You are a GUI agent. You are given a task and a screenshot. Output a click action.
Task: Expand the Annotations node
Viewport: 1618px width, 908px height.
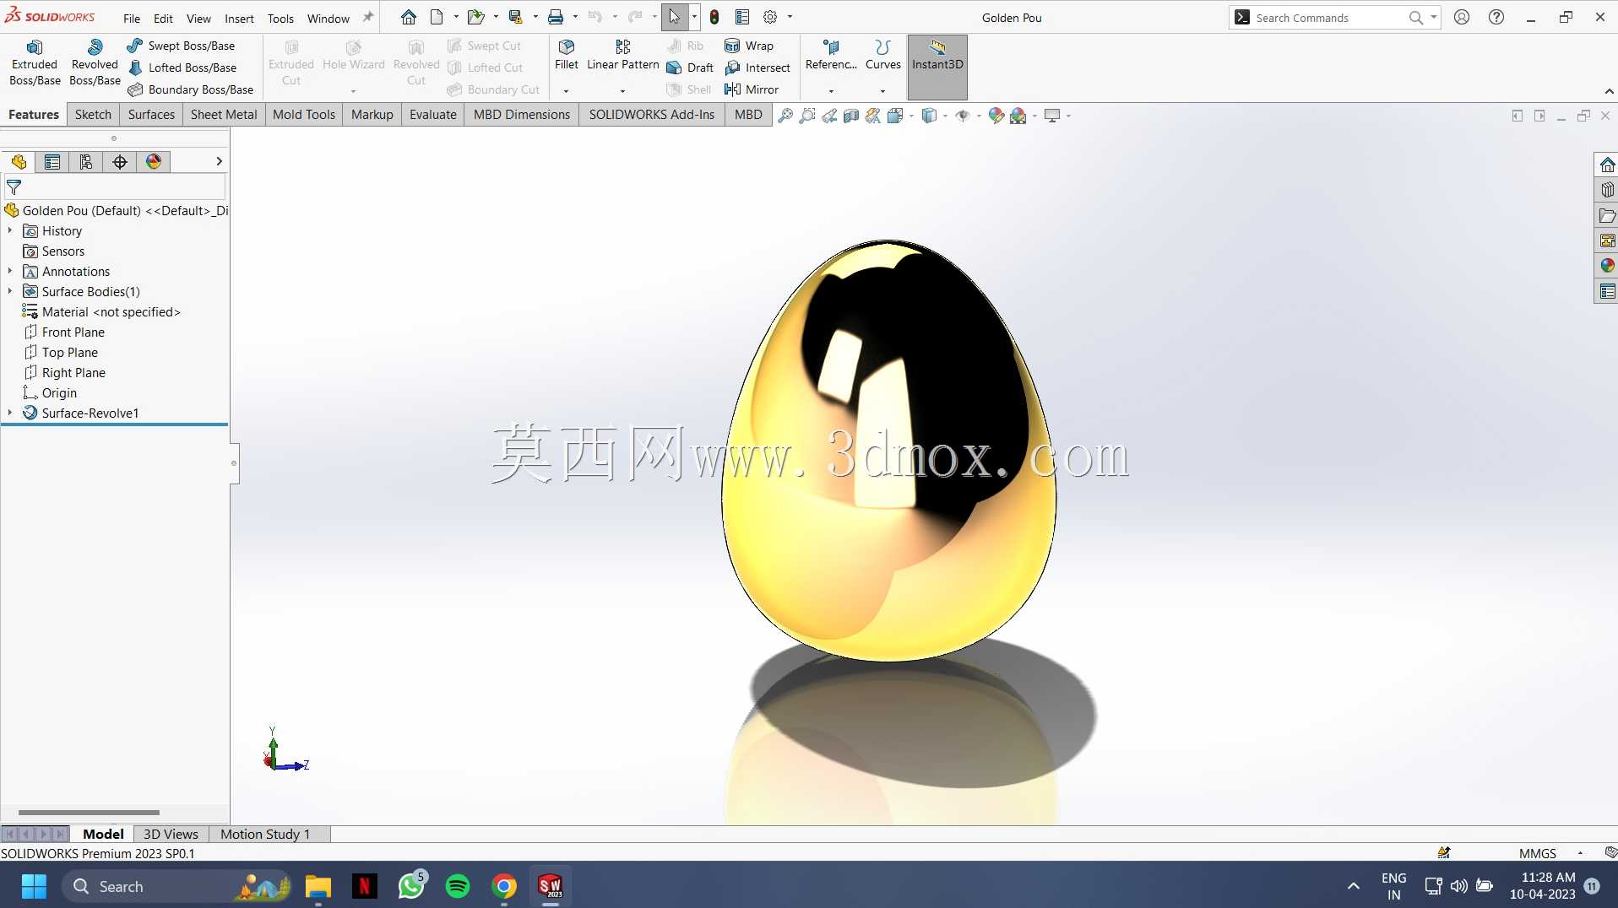[x=10, y=271]
